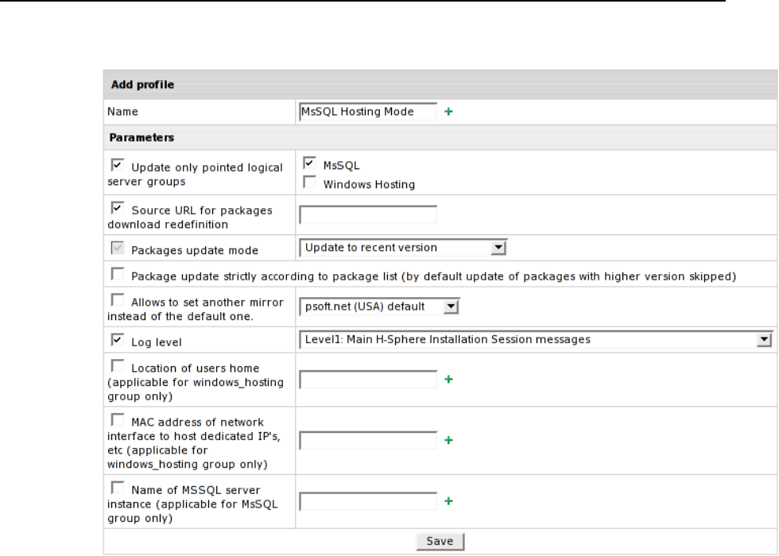Click the MAC address input field
Image resolution: width=779 pixels, height=556 pixels.
click(x=368, y=439)
